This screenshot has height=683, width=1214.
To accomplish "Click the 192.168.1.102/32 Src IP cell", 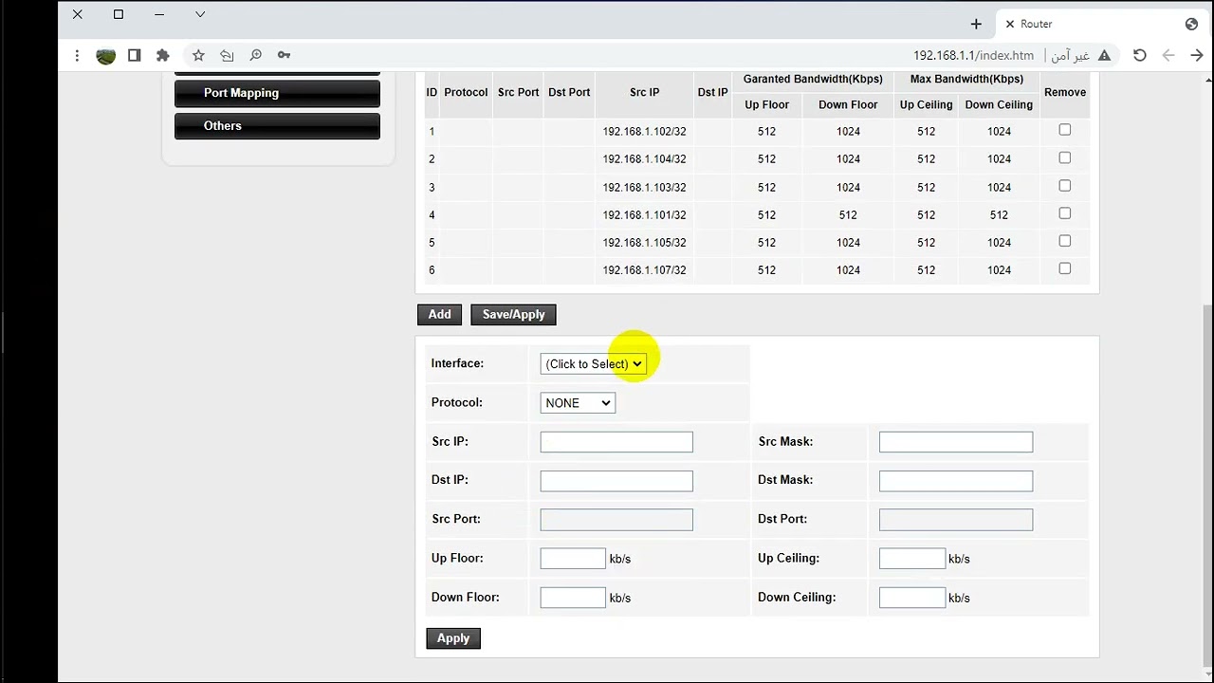I will click(644, 132).
